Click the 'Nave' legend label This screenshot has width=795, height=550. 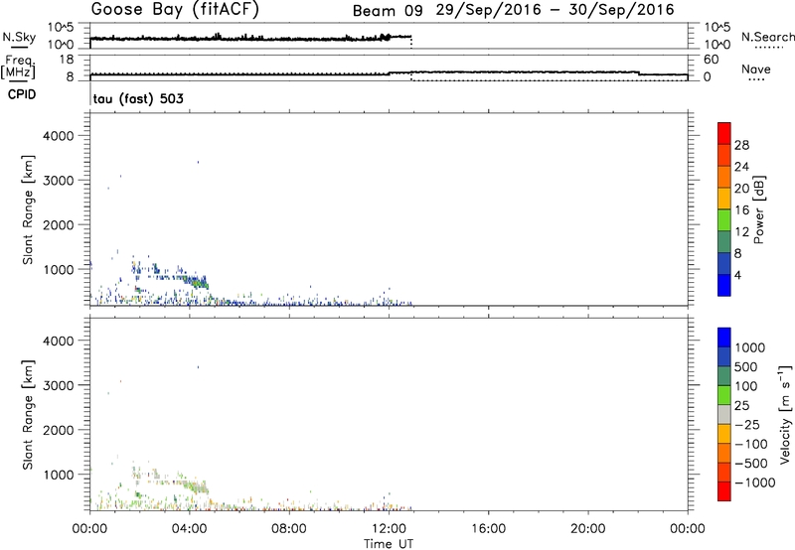[756, 69]
